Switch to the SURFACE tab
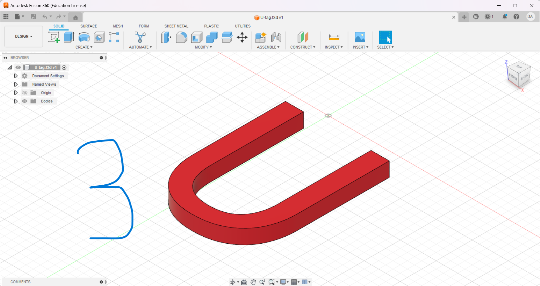 [89, 26]
